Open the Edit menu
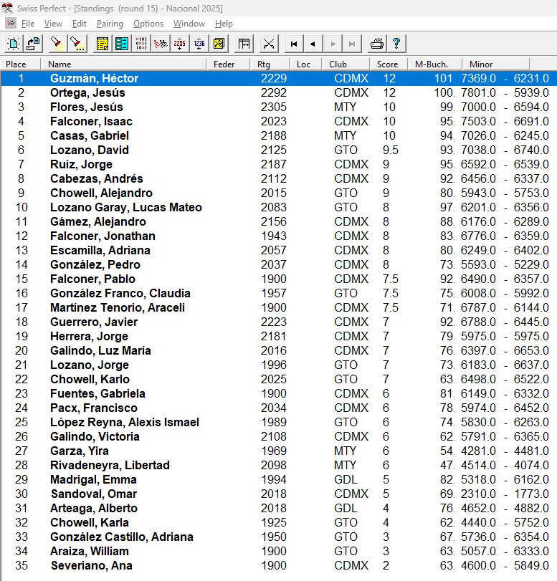The image size is (557, 581). [80, 24]
